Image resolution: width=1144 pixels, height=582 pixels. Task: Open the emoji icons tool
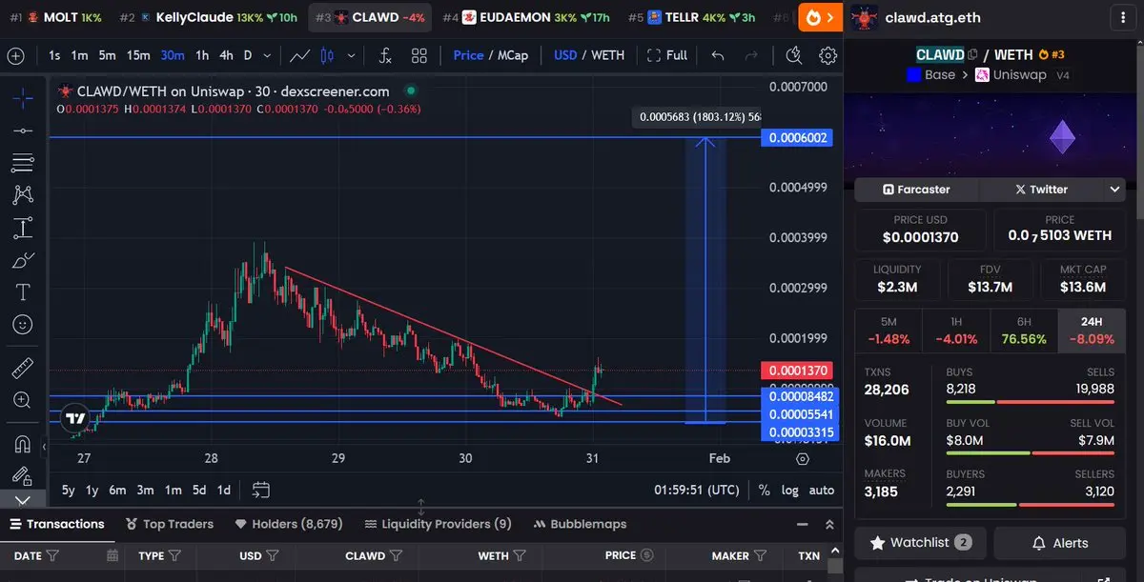point(23,324)
